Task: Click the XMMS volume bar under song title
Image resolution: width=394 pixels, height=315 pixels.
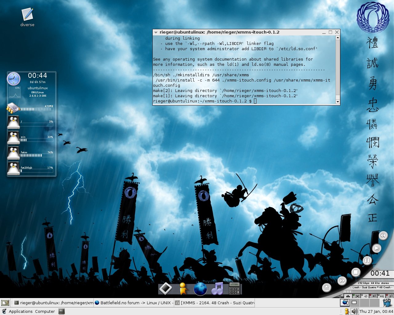Action: pyautogui.click(x=348, y=292)
